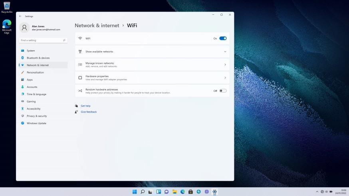Screen dimensions: 349x196
Task: Click the Find a setting search box
Action: pos(41,40)
